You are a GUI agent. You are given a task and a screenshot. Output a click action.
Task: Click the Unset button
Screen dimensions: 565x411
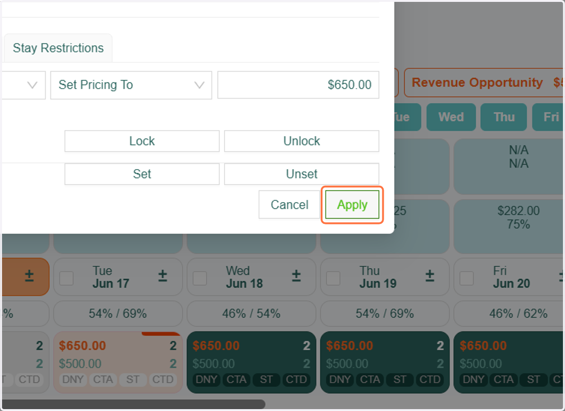coord(301,174)
